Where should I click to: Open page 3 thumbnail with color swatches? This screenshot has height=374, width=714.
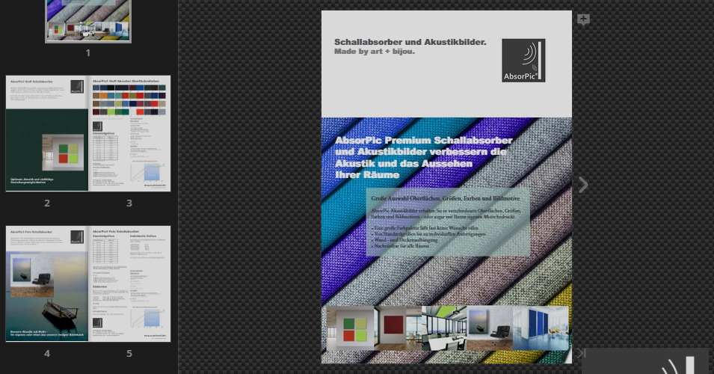[x=129, y=133]
